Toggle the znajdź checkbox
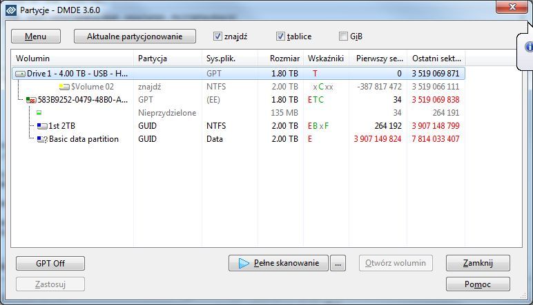Viewport: 533px width, 305px height. (217, 36)
